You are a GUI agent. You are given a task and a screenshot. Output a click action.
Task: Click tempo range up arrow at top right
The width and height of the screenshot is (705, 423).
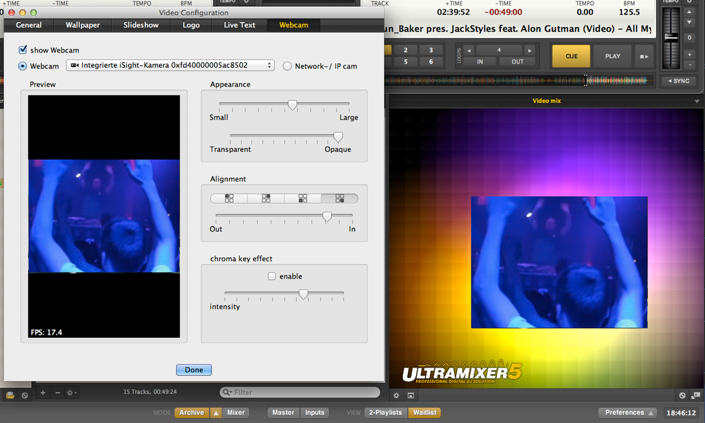click(x=689, y=12)
